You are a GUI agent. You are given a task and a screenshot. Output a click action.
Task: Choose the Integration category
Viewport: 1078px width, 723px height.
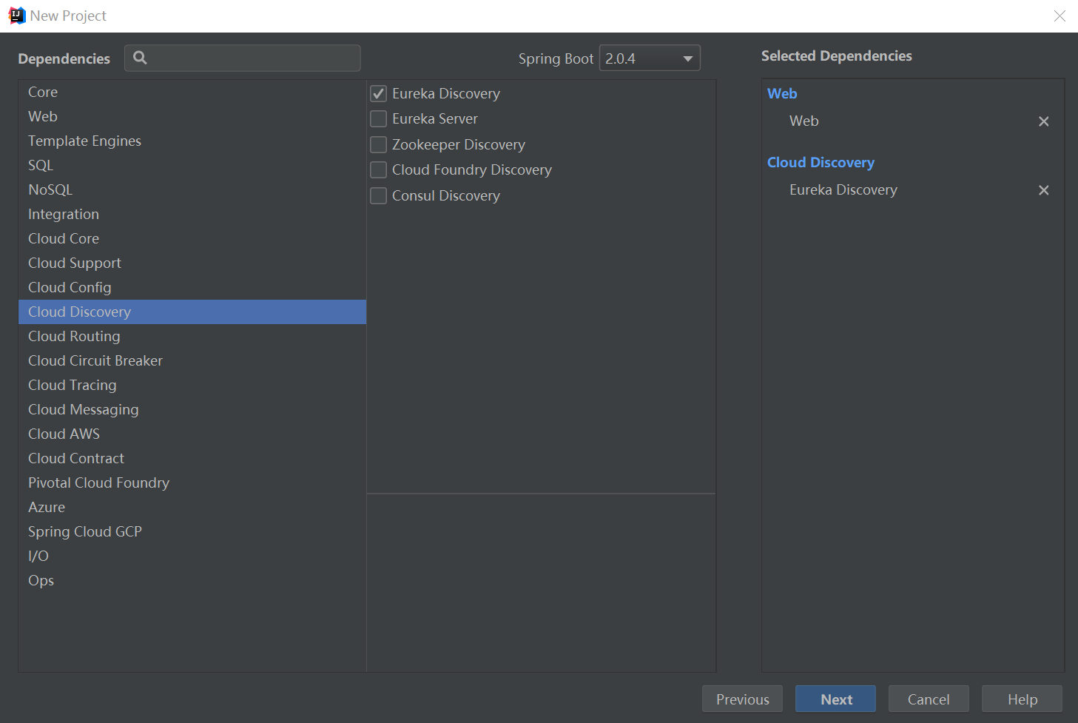192,214
